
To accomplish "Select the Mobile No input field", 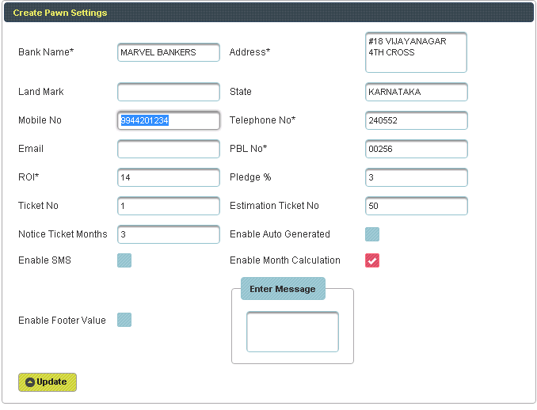I will pyautogui.click(x=168, y=120).
